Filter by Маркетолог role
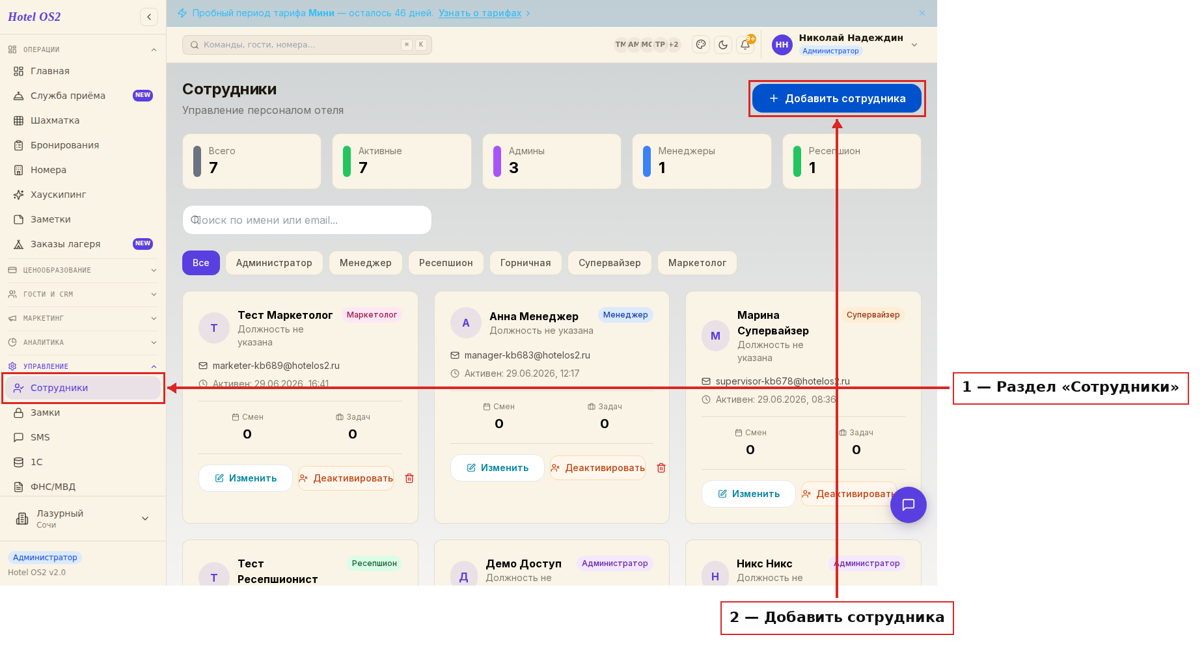Image resolution: width=1204 pixels, height=650 pixels. tap(697, 263)
